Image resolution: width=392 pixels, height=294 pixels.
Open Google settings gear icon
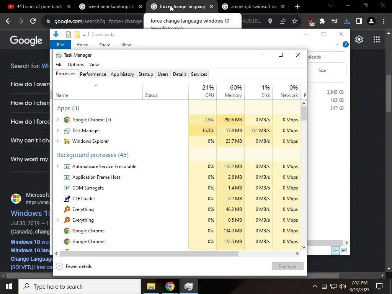point(359,39)
